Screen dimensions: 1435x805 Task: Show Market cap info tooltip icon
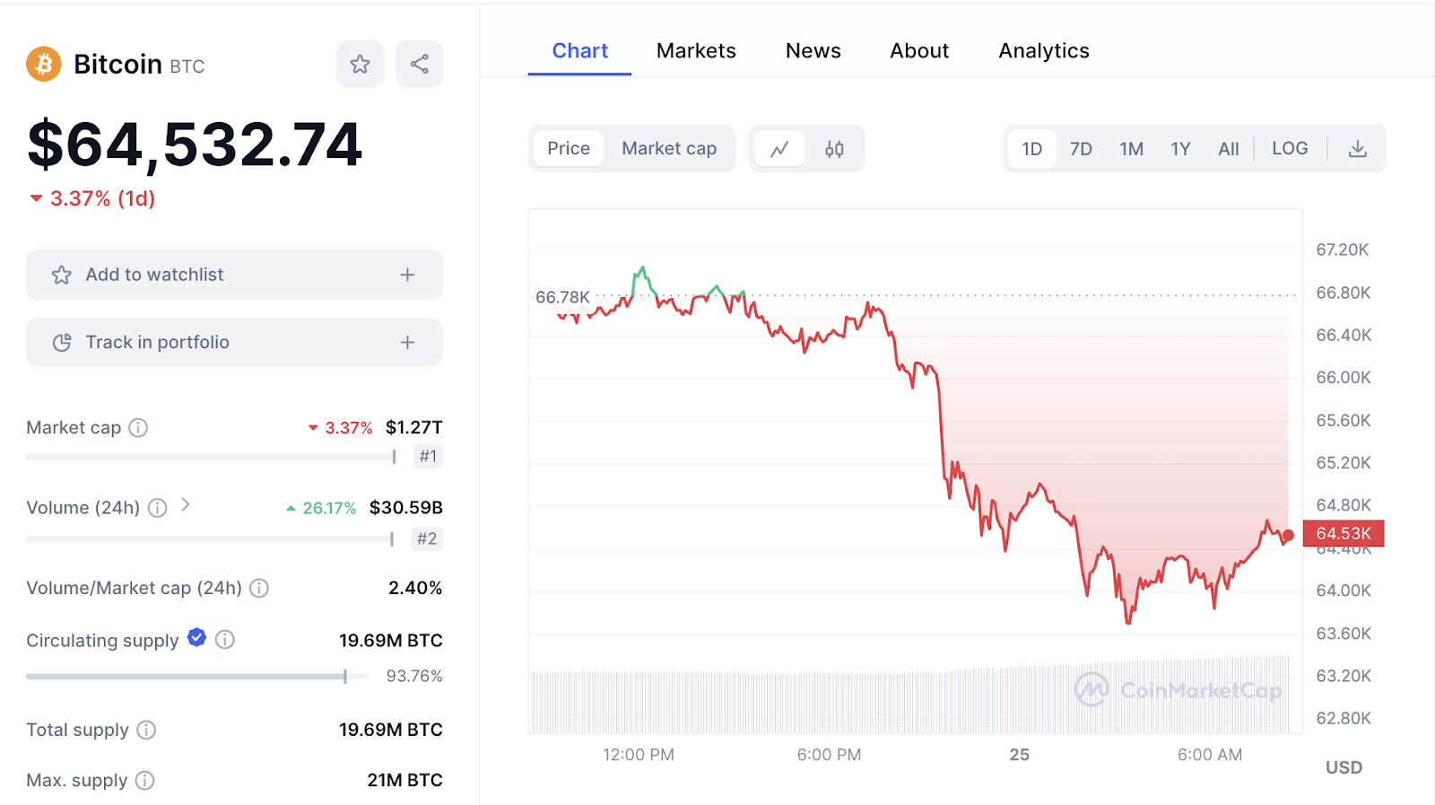pos(138,428)
